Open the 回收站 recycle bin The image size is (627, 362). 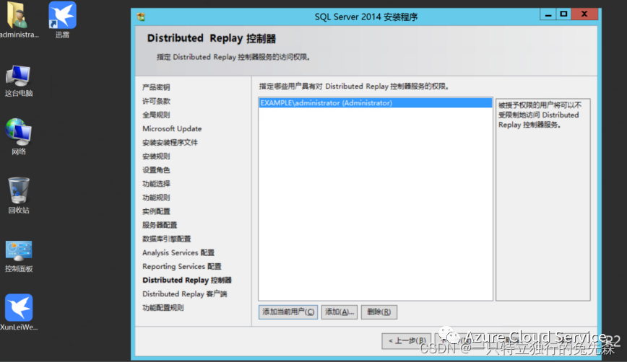[18, 195]
